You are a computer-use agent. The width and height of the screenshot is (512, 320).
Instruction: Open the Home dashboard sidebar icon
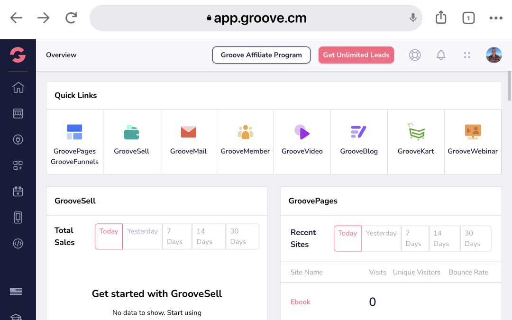[18, 87]
